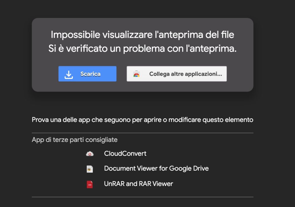Click empty card area below the Scarica button
The image size is (295, 207).
87,86
